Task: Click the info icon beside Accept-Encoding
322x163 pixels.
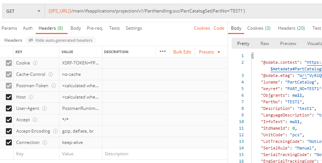Action: tap(55, 131)
